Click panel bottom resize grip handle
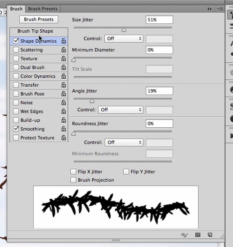 point(116,240)
